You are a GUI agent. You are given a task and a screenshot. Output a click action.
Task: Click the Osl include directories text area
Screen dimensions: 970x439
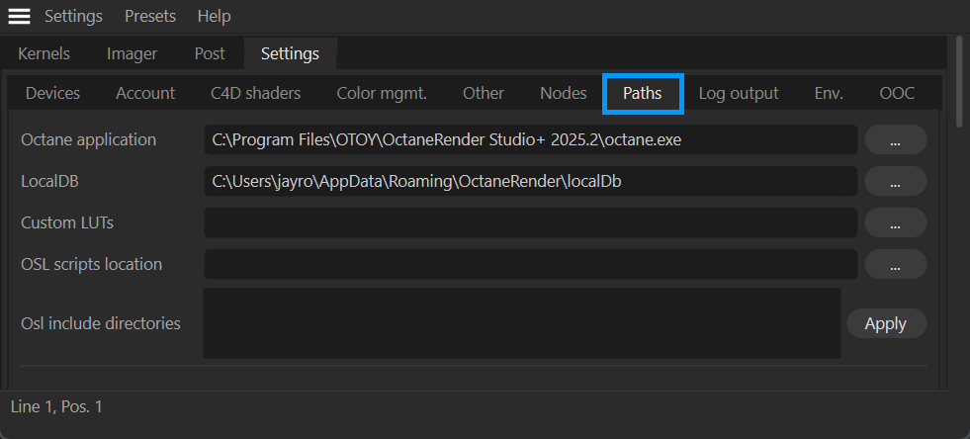coord(521,323)
